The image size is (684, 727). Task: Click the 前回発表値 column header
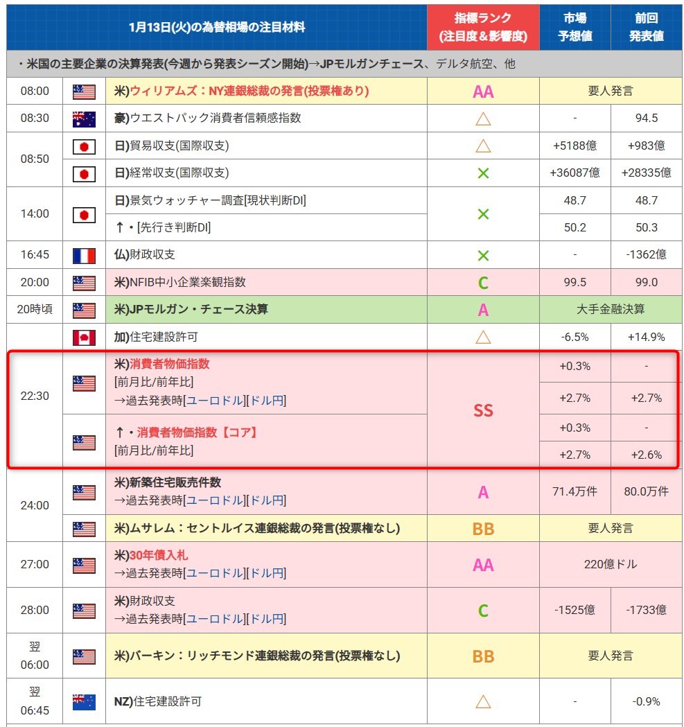[x=646, y=28]
